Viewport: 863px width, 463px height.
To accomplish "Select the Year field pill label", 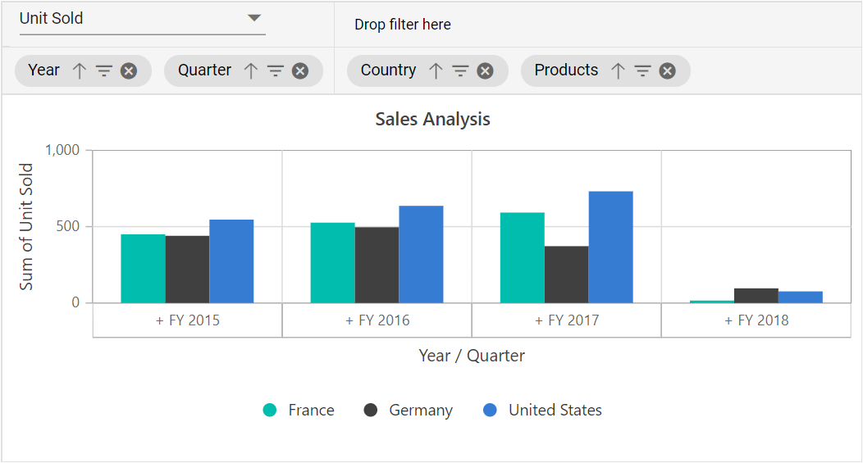I will pos(43,70).
